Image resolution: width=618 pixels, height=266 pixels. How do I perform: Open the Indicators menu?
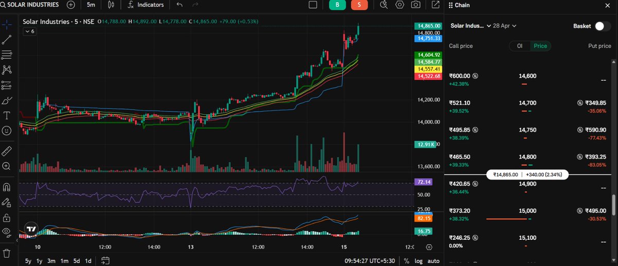tap(146, 5)
